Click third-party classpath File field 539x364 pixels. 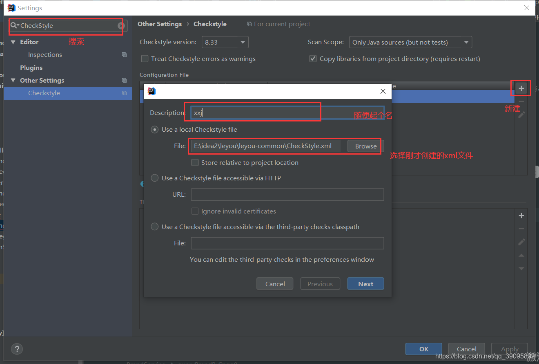287,243
